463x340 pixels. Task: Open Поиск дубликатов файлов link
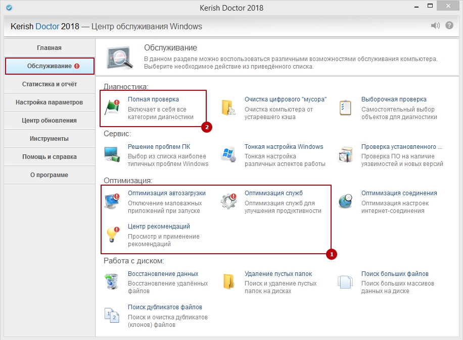coord(165,307)
